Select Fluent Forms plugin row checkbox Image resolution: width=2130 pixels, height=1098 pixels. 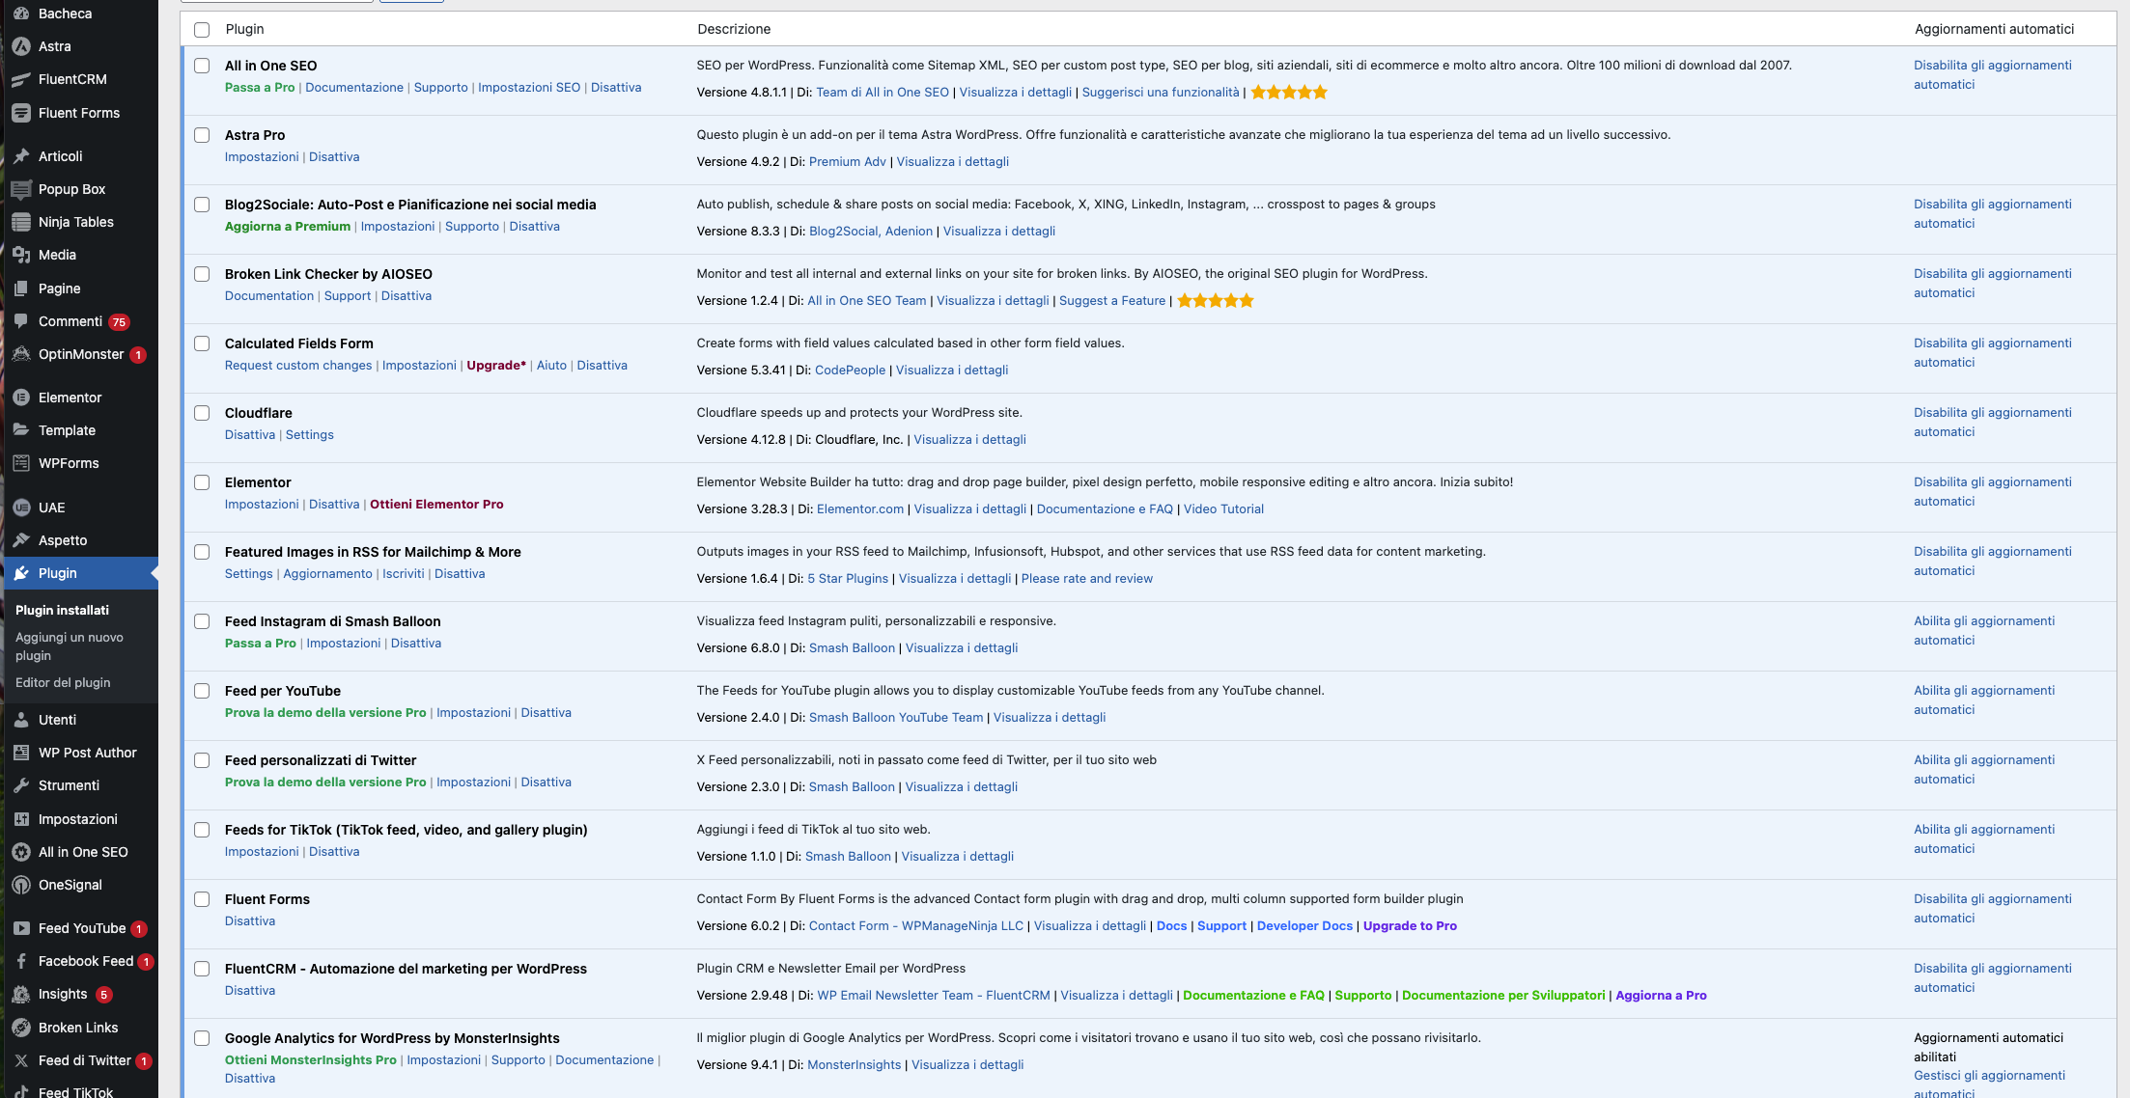(x=202, y=899)
